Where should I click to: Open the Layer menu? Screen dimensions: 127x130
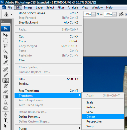(x=39, y=7)
